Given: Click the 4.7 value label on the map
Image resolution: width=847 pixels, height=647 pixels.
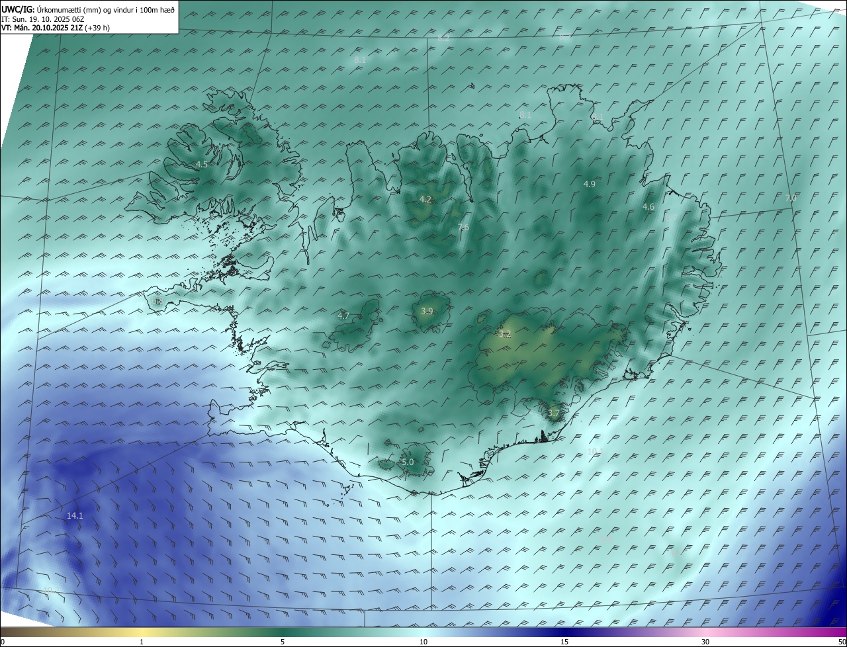Looking at the screenshot, I should [x=343, y=316].
